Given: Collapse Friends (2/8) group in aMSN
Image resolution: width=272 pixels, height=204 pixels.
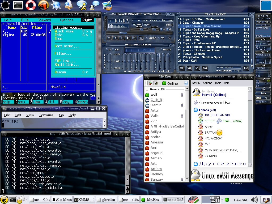Looking at the screenshot, I should click(196, 110).
